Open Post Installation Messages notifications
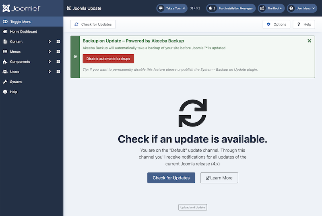 (x=231, y=8)
